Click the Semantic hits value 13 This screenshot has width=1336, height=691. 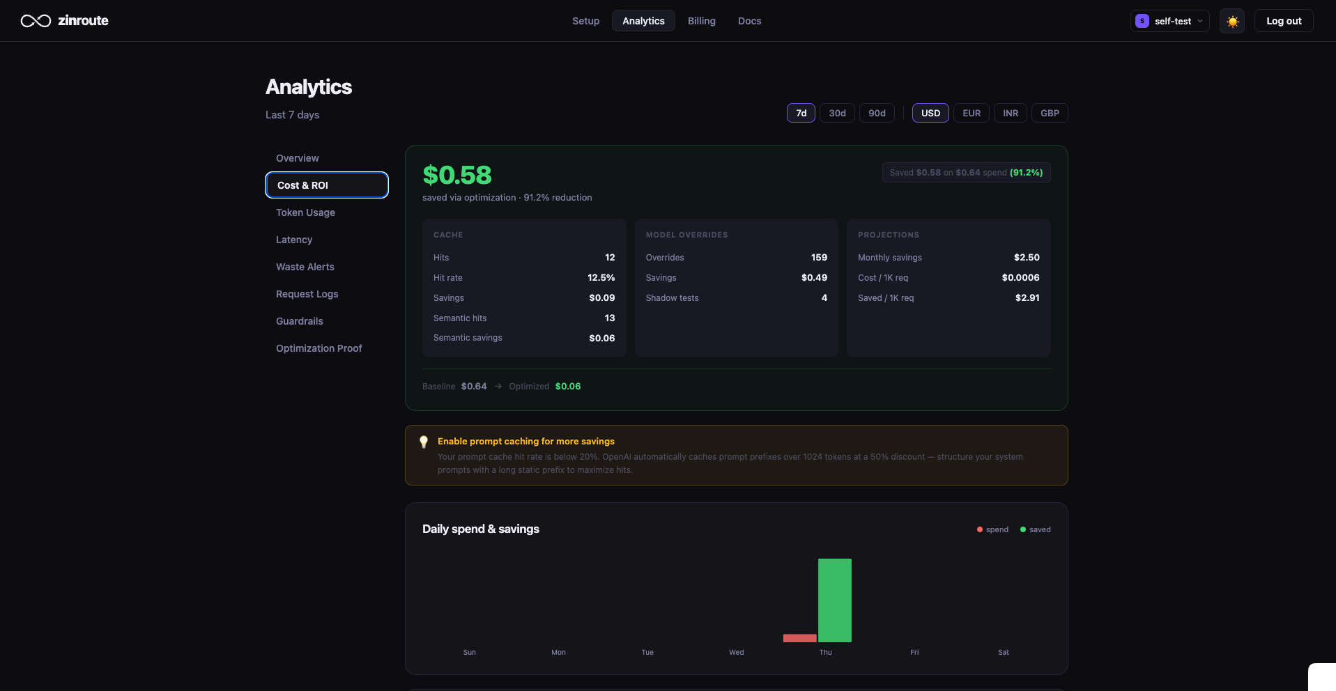coord(610,318)
